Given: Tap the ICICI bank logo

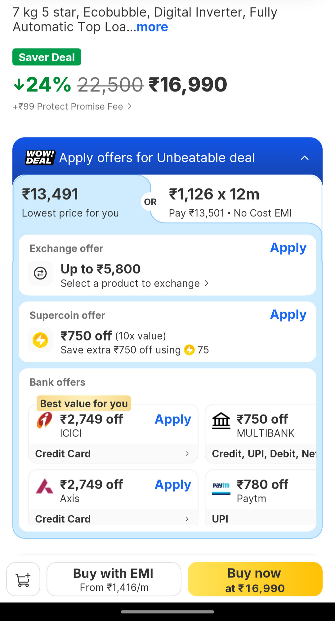Looking at the screenshot, I should coord(44,420).
